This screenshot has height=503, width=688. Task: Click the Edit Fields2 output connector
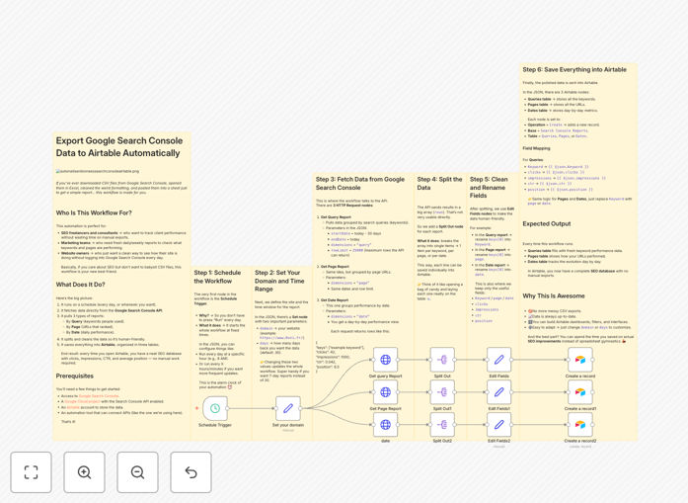pos(511,425)
